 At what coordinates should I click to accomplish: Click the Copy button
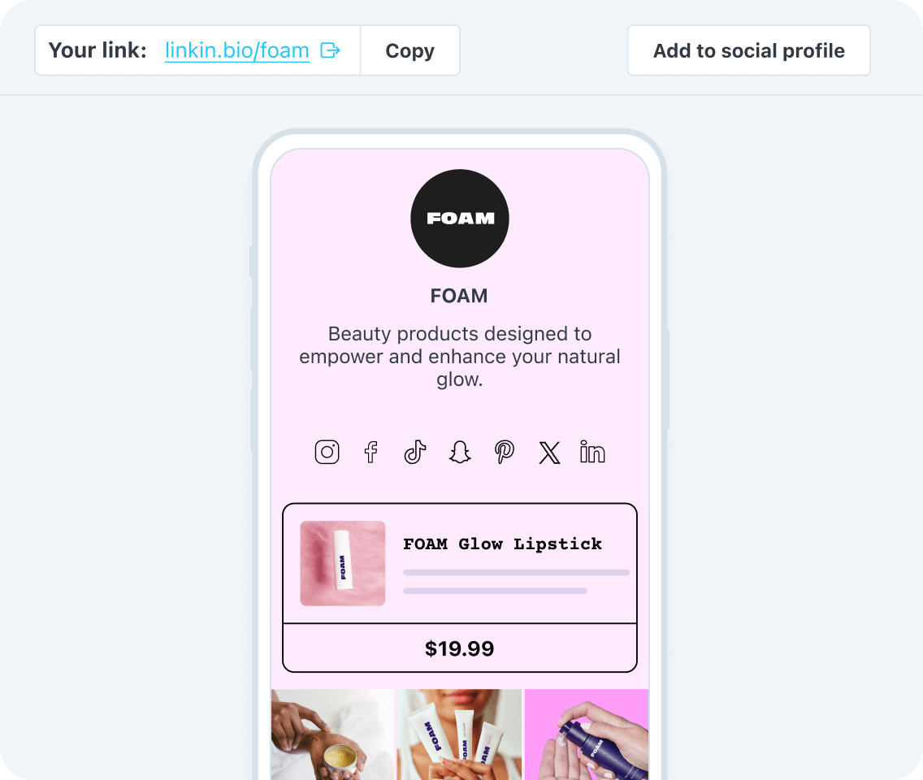[409, 50]
